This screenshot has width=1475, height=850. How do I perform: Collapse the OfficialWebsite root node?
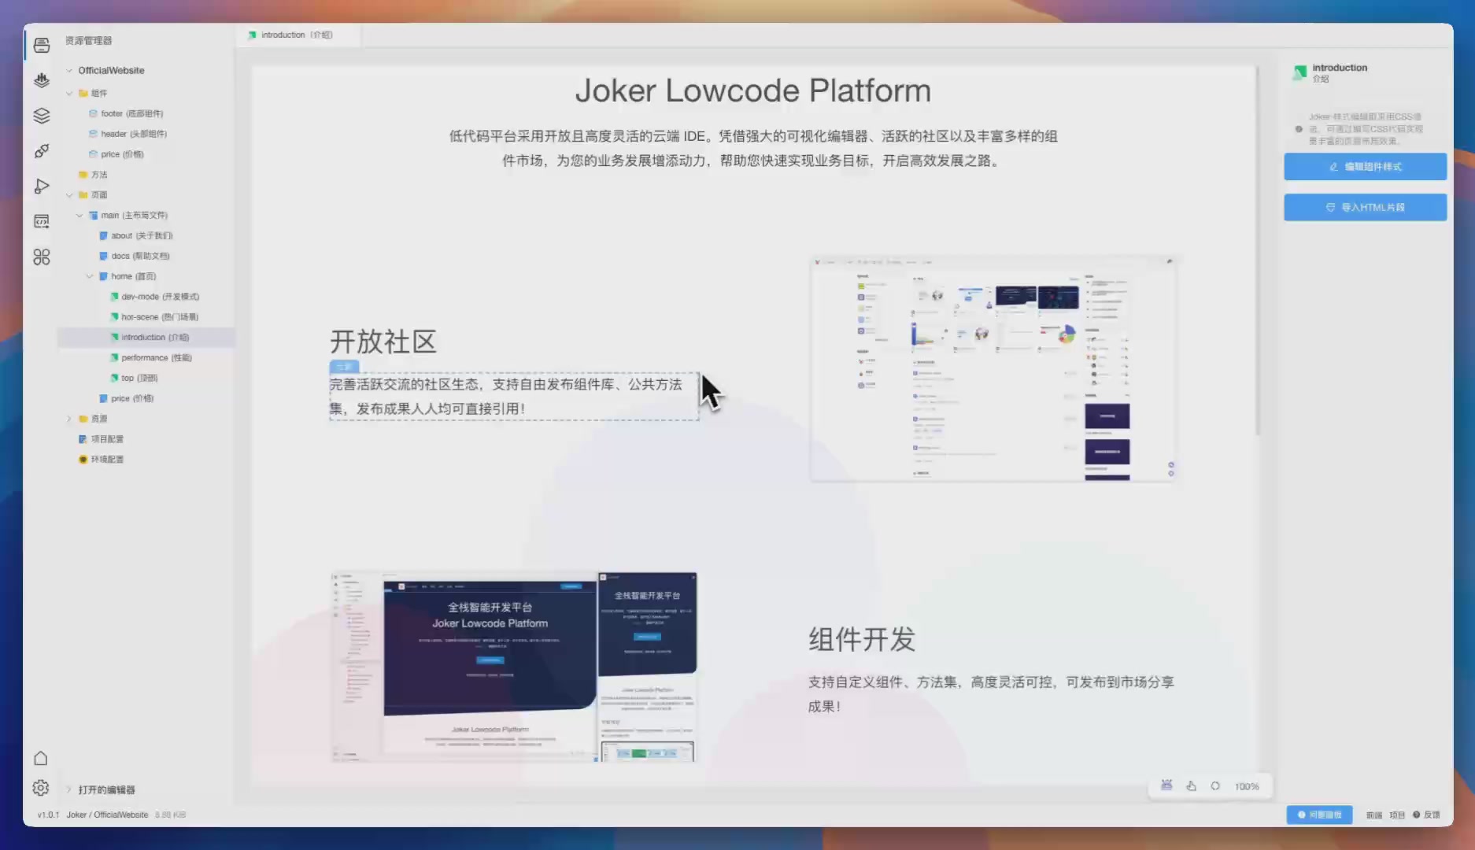69,70
